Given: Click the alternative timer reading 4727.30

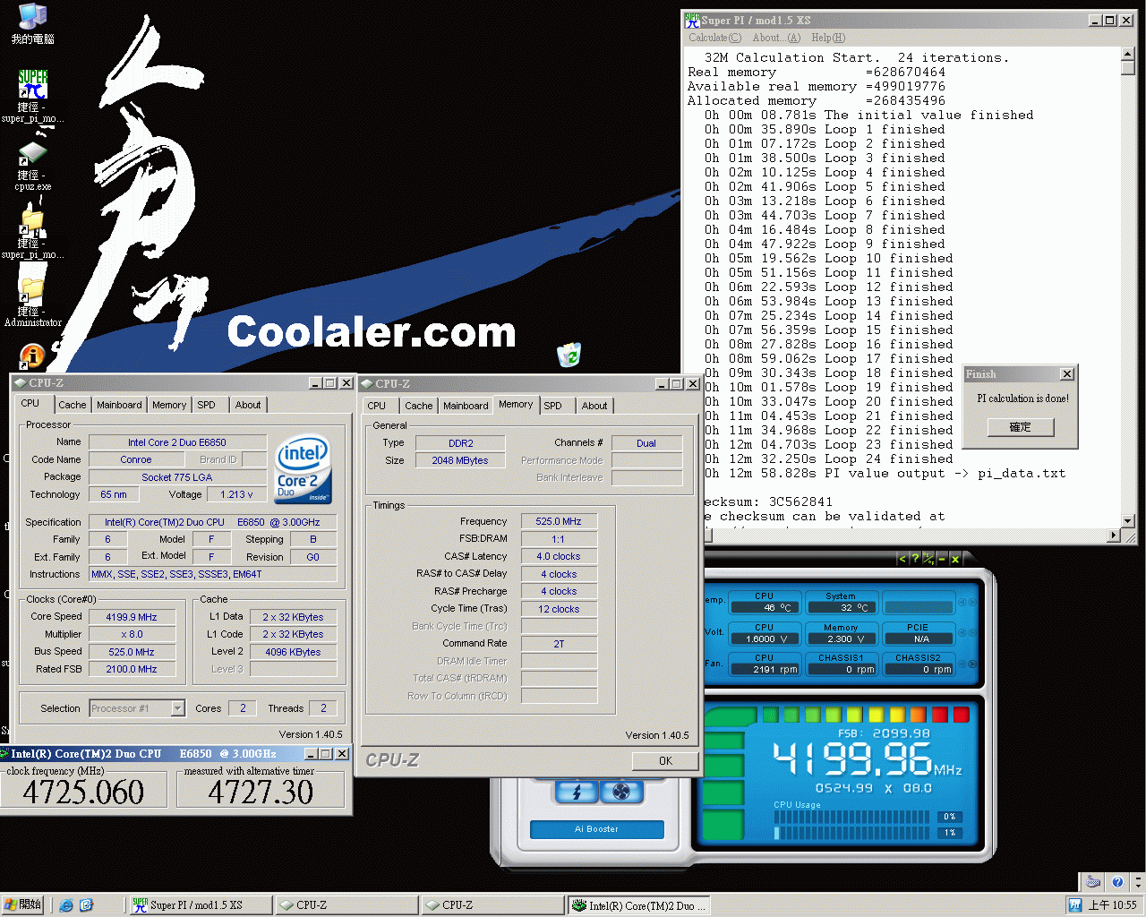Looking at the screenshot, I should click(261, 792).
